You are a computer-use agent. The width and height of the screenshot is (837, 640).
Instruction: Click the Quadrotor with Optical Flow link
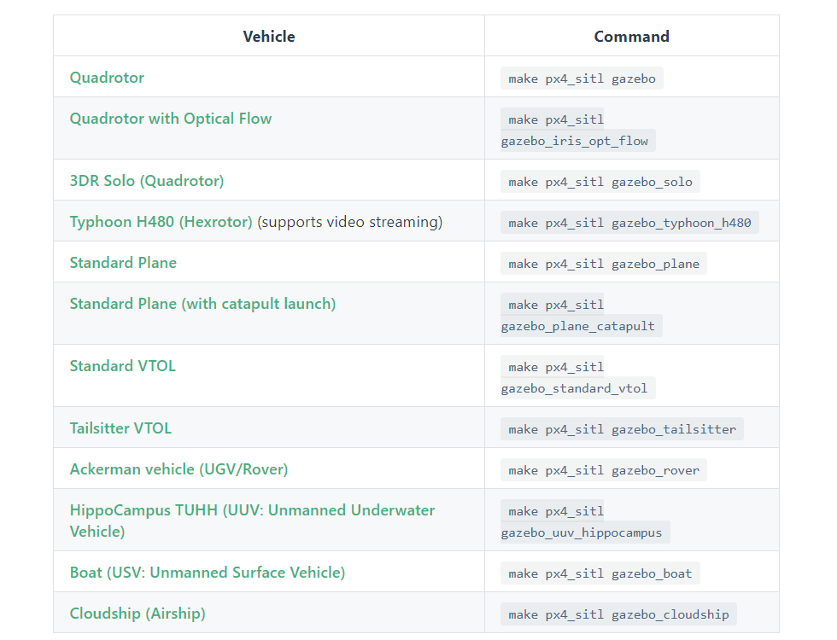[x=171, y=119]
